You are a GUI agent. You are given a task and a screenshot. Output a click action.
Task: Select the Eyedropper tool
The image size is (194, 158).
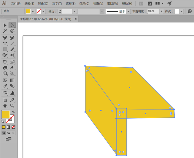click(x=5, y=86)
